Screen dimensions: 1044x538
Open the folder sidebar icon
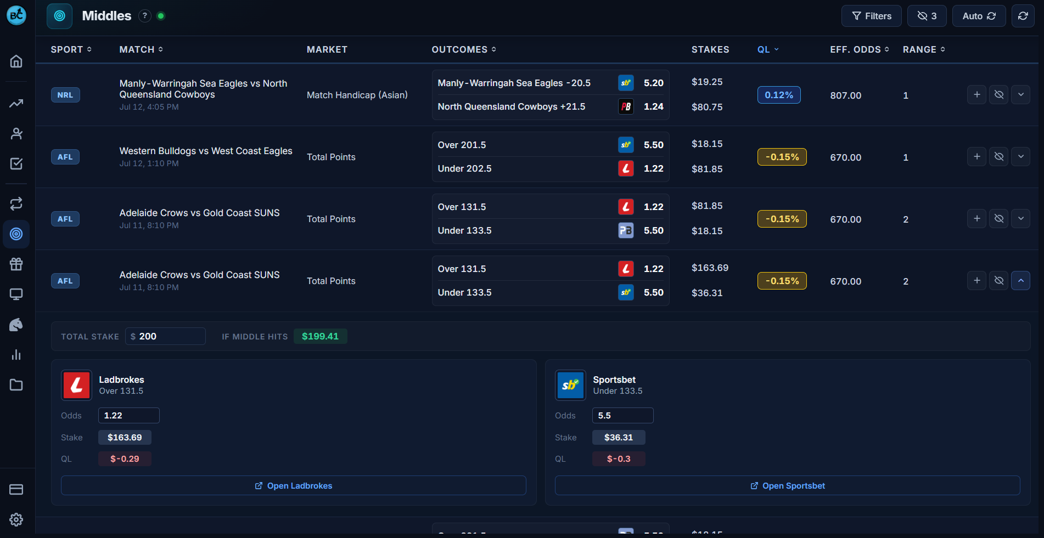pos(16,385)
